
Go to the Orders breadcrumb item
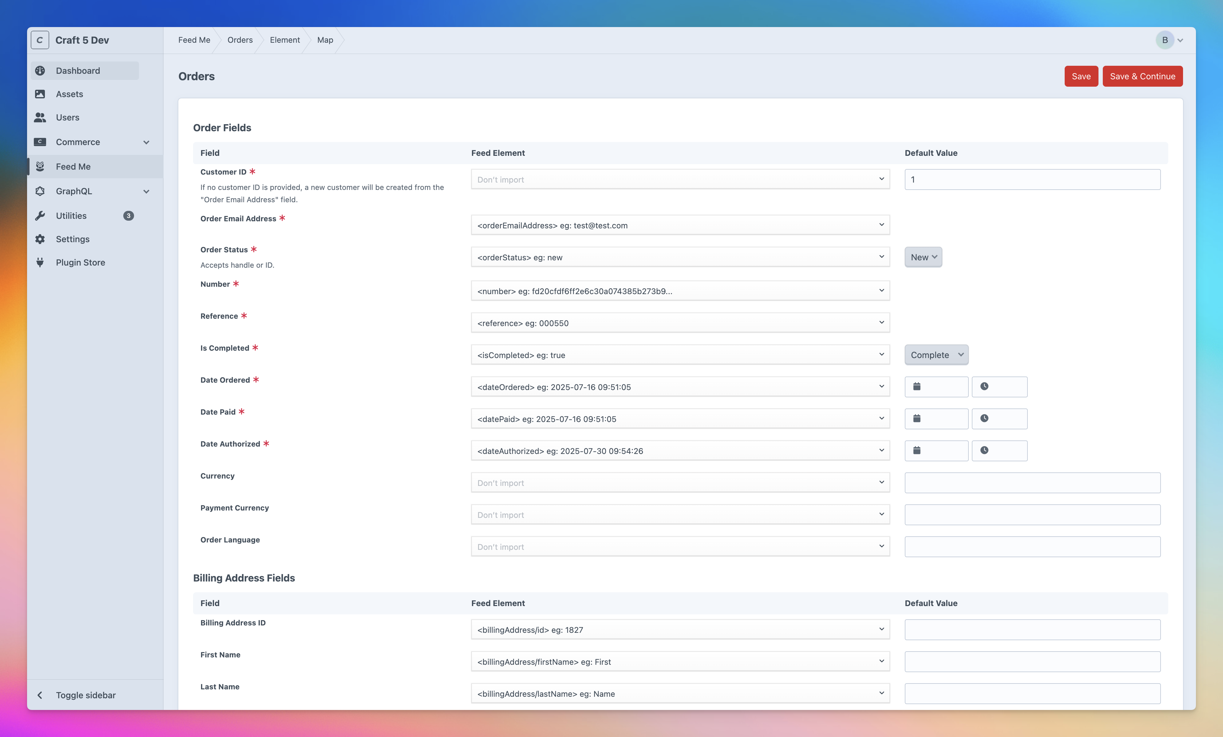[x=240, y=40]
